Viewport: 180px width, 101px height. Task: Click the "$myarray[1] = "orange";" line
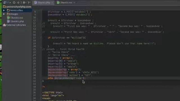pos(63,64)
